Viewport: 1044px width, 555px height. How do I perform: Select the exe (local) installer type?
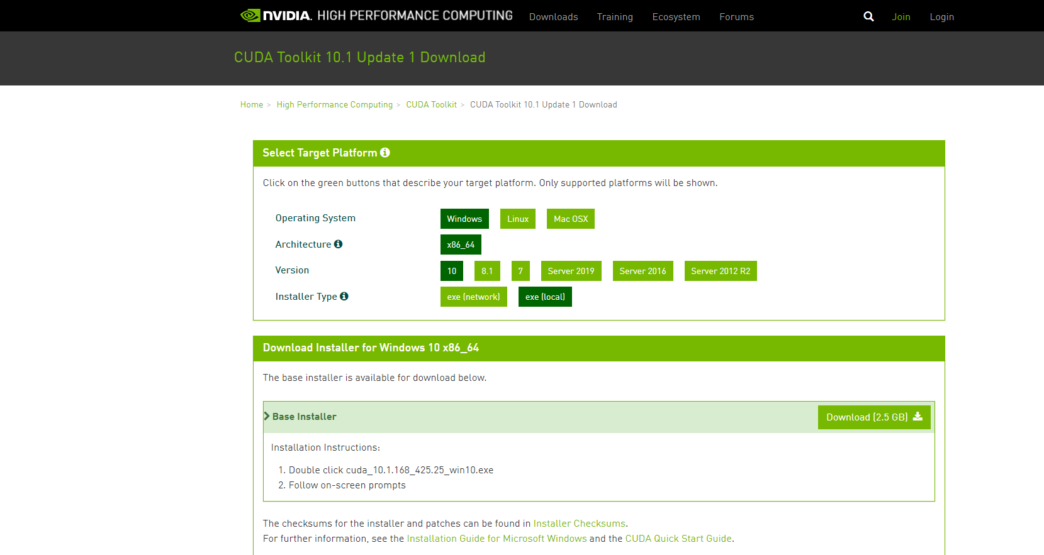(x=545, y=297)
